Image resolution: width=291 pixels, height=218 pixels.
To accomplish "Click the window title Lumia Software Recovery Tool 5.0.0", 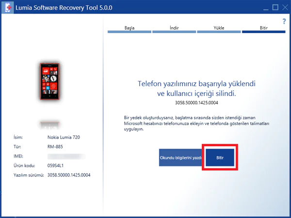I will tap(64, 8).
